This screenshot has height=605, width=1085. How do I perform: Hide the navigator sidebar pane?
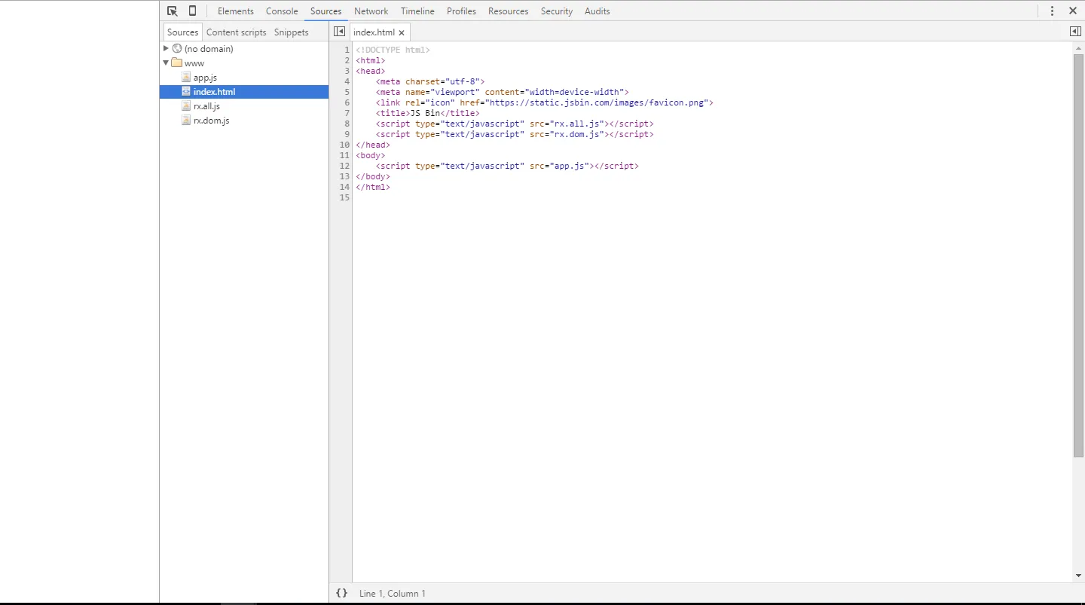pos(339,32)
